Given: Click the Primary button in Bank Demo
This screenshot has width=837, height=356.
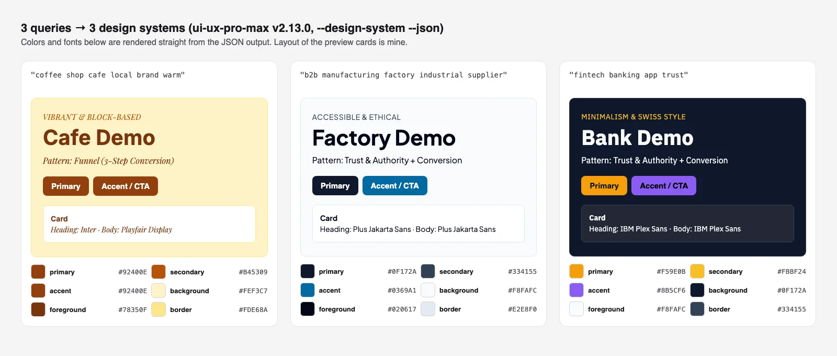Looking at the screenshot, I should tap(604, 186).
